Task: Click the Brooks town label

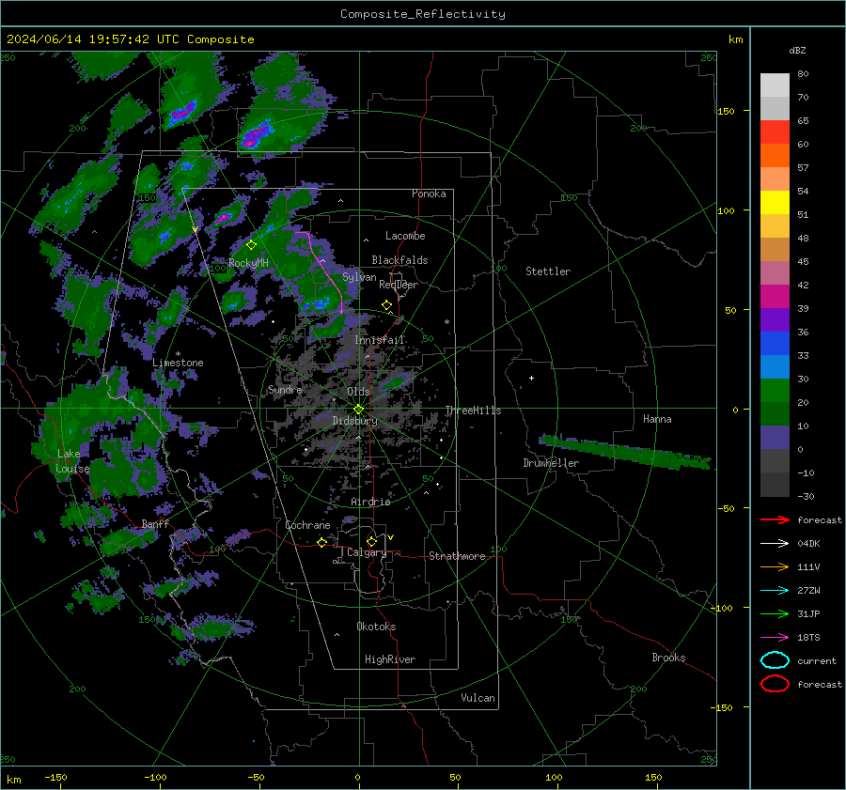Action: pyautogui.click(x=668, y=658)
